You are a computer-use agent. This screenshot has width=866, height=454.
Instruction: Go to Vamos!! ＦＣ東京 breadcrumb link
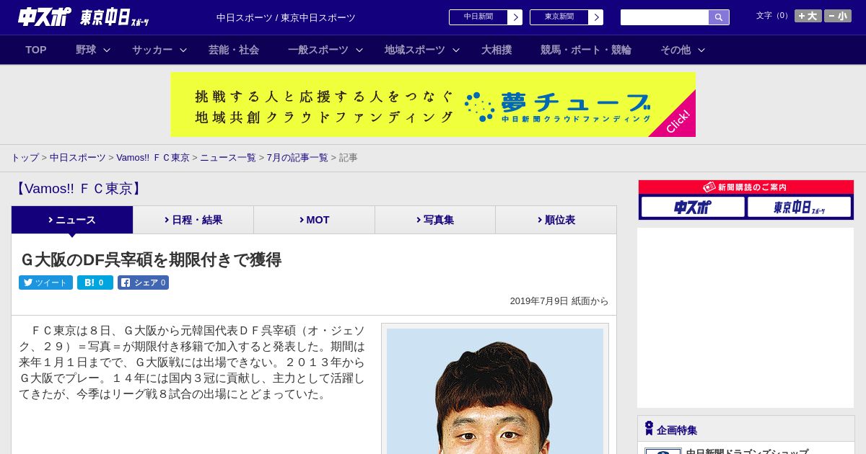tap(153, 157)
